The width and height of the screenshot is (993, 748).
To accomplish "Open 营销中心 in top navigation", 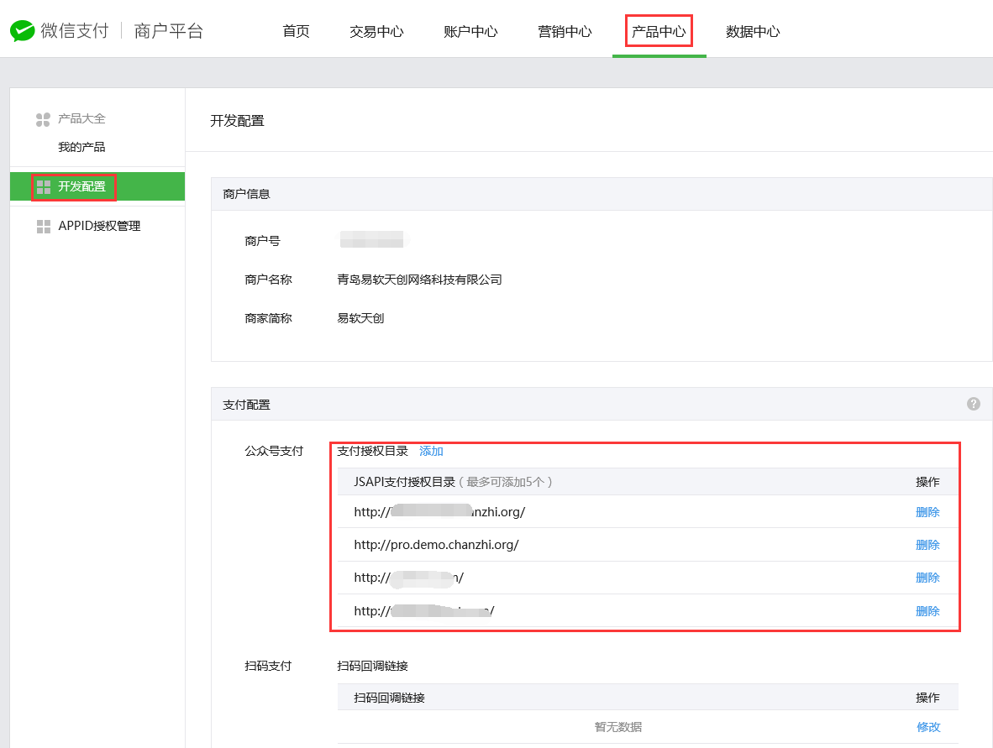I will (x=565, y=32).
